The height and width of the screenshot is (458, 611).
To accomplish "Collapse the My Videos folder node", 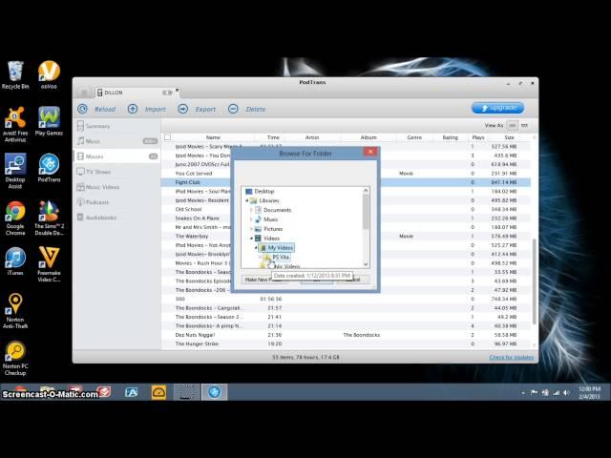I will pyautogui.click(x=256, y=248).
